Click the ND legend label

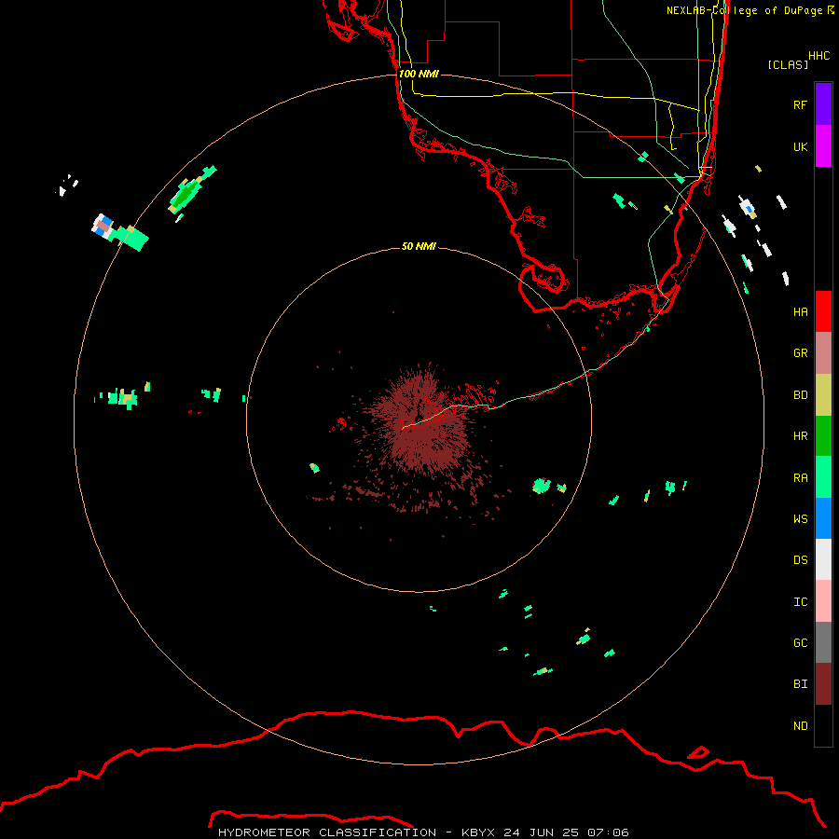coord(800,726)
